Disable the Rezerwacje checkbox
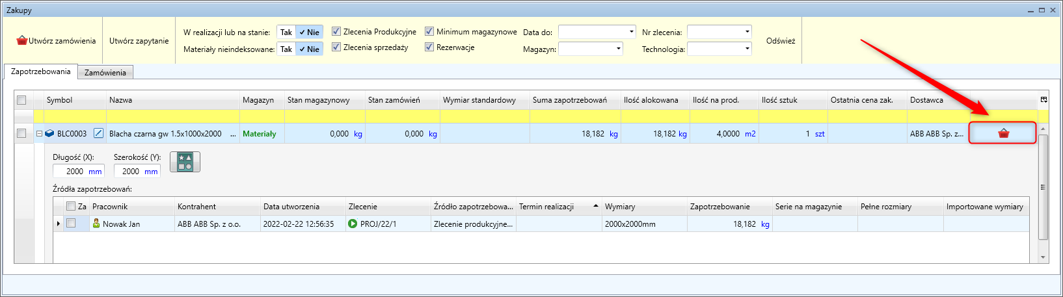The height and width of the screenshot is (297, 1063). (x=429, y=47)
